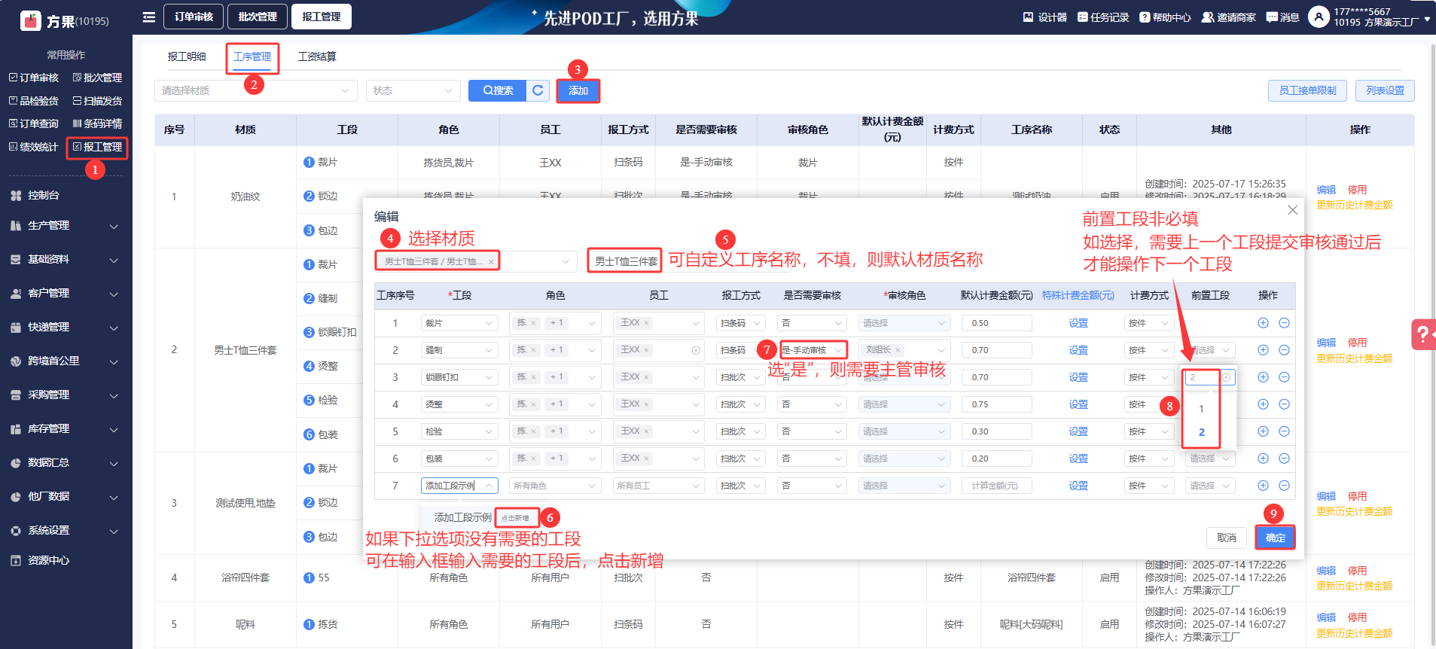Click minus icon to remove 工序 7 row
Screen dimensions: 1436x649
pyautogui.click(x=1284, y=486)
